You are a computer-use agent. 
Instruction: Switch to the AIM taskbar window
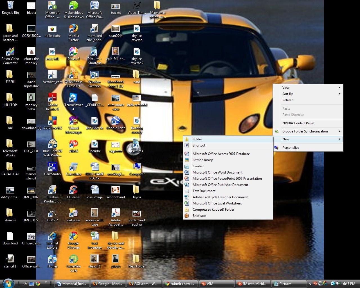tap(217, 283)
